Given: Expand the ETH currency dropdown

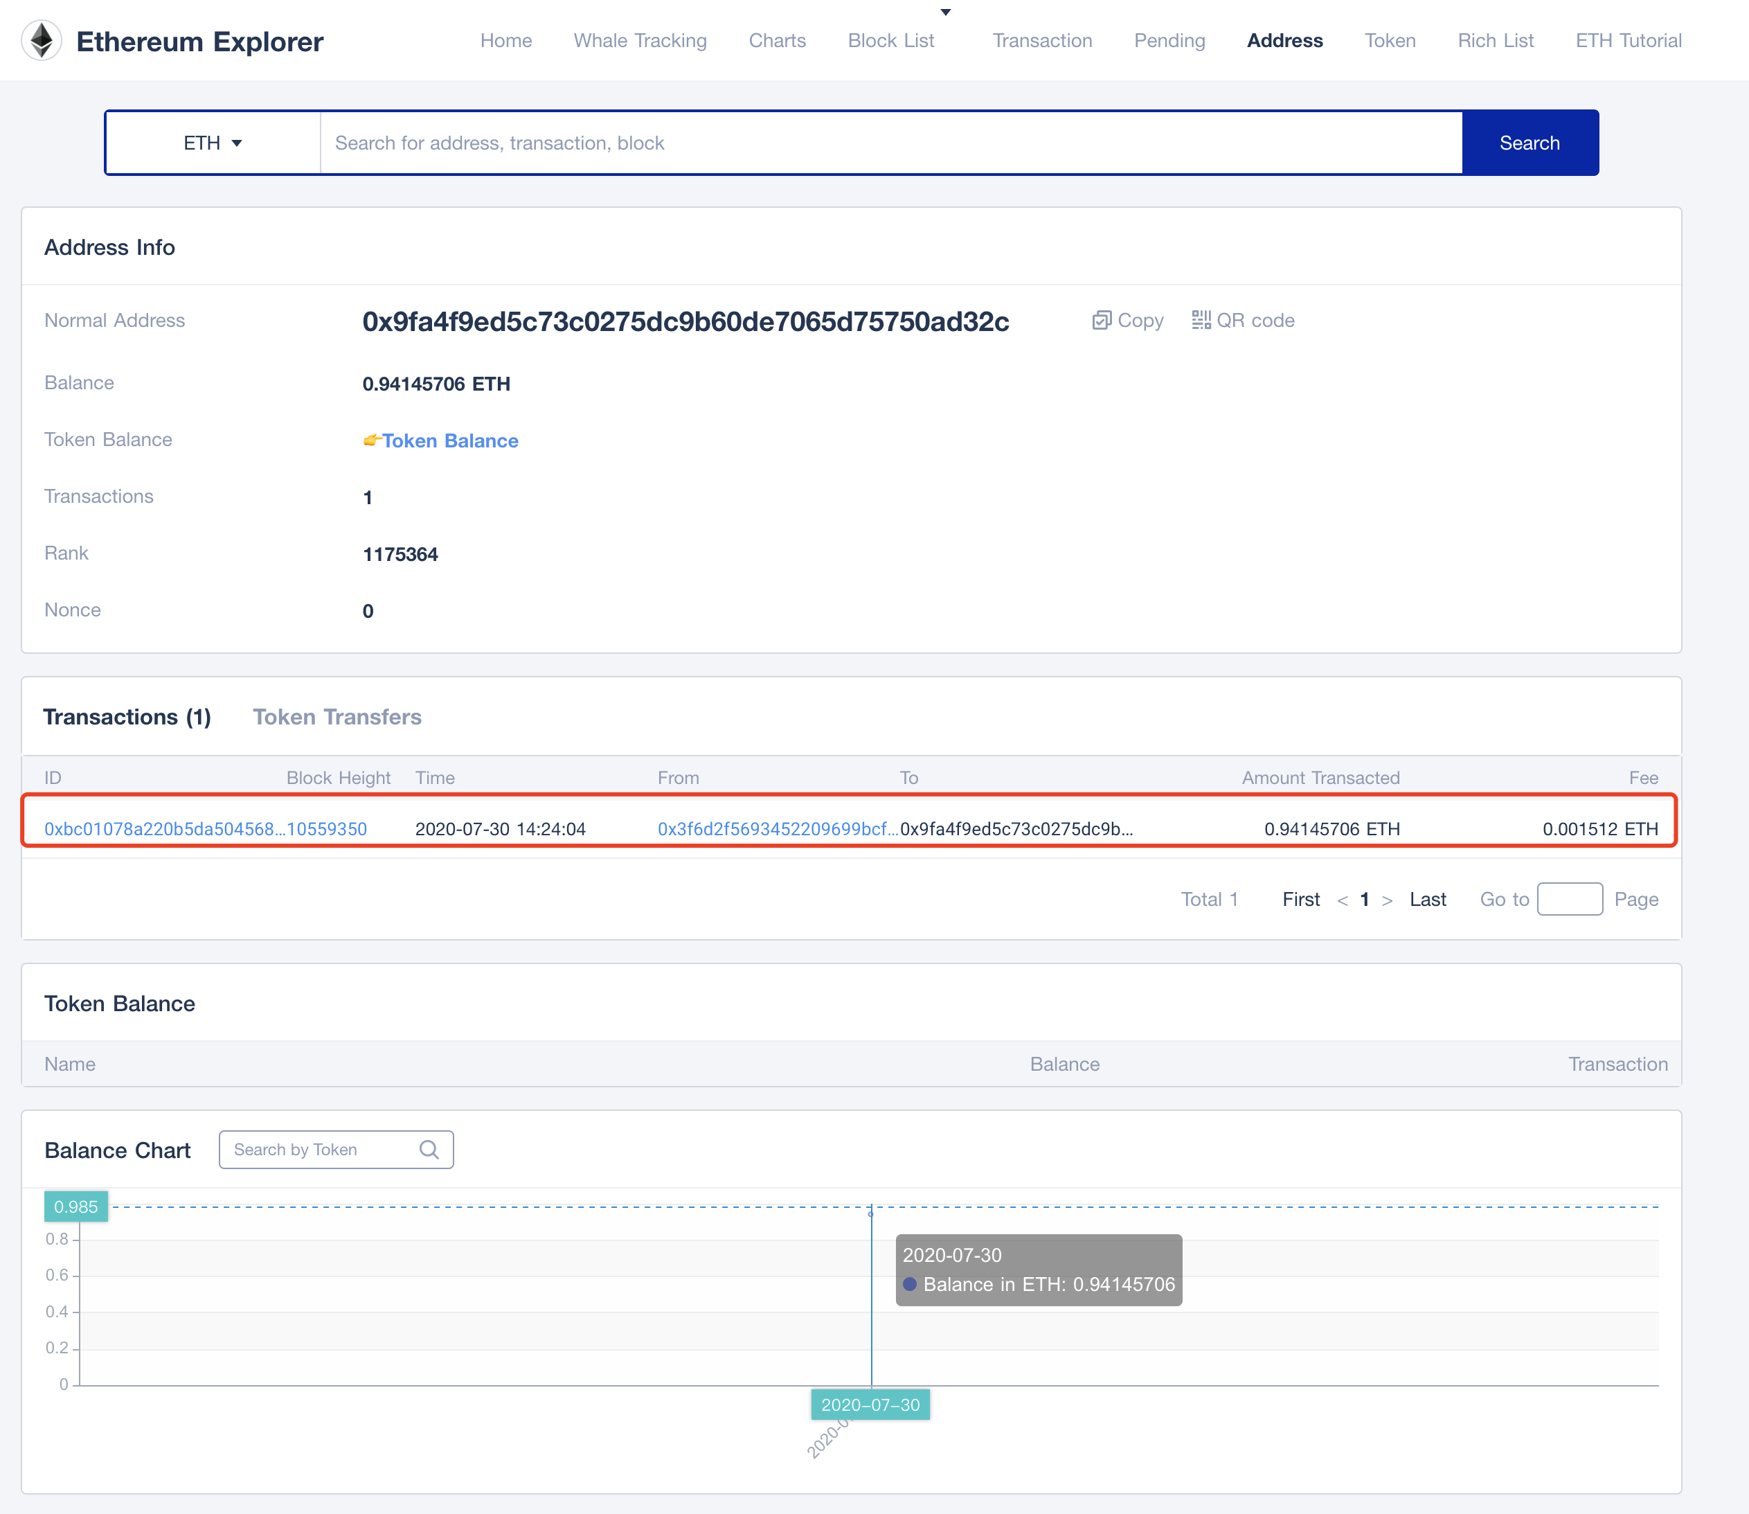Looking at the screenshot, I should tap(213, 143).
